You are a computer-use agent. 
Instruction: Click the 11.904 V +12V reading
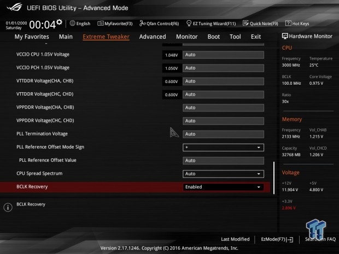(x=290, y=190)
